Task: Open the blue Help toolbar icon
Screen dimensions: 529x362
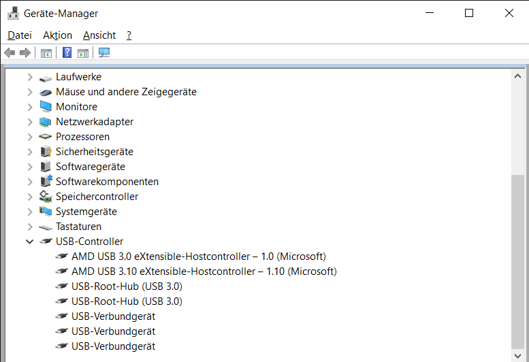Action: [x=67, y=52]
